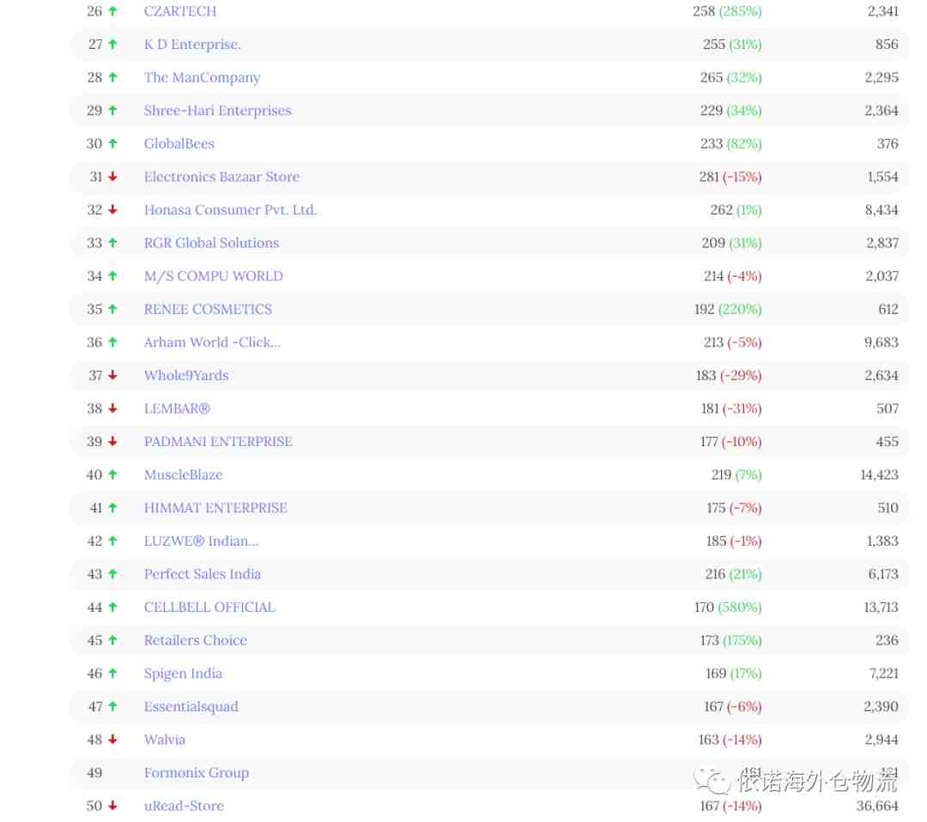
Task: Click the 8,434 count for Honasa Consumer
Action: click(881, 209)
